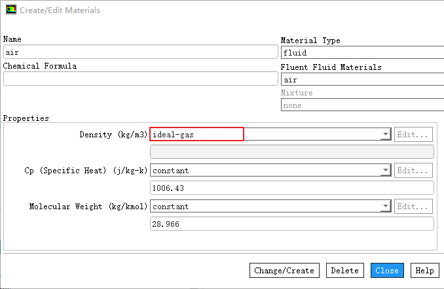Open the Density ideal-gas dropdown
This screenshot has height=289, width=444.
tap(385, 134)
